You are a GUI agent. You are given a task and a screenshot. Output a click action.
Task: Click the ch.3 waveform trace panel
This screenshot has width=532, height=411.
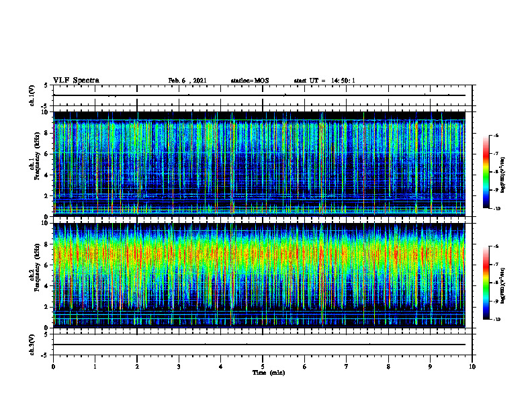(x=263, y=345)
